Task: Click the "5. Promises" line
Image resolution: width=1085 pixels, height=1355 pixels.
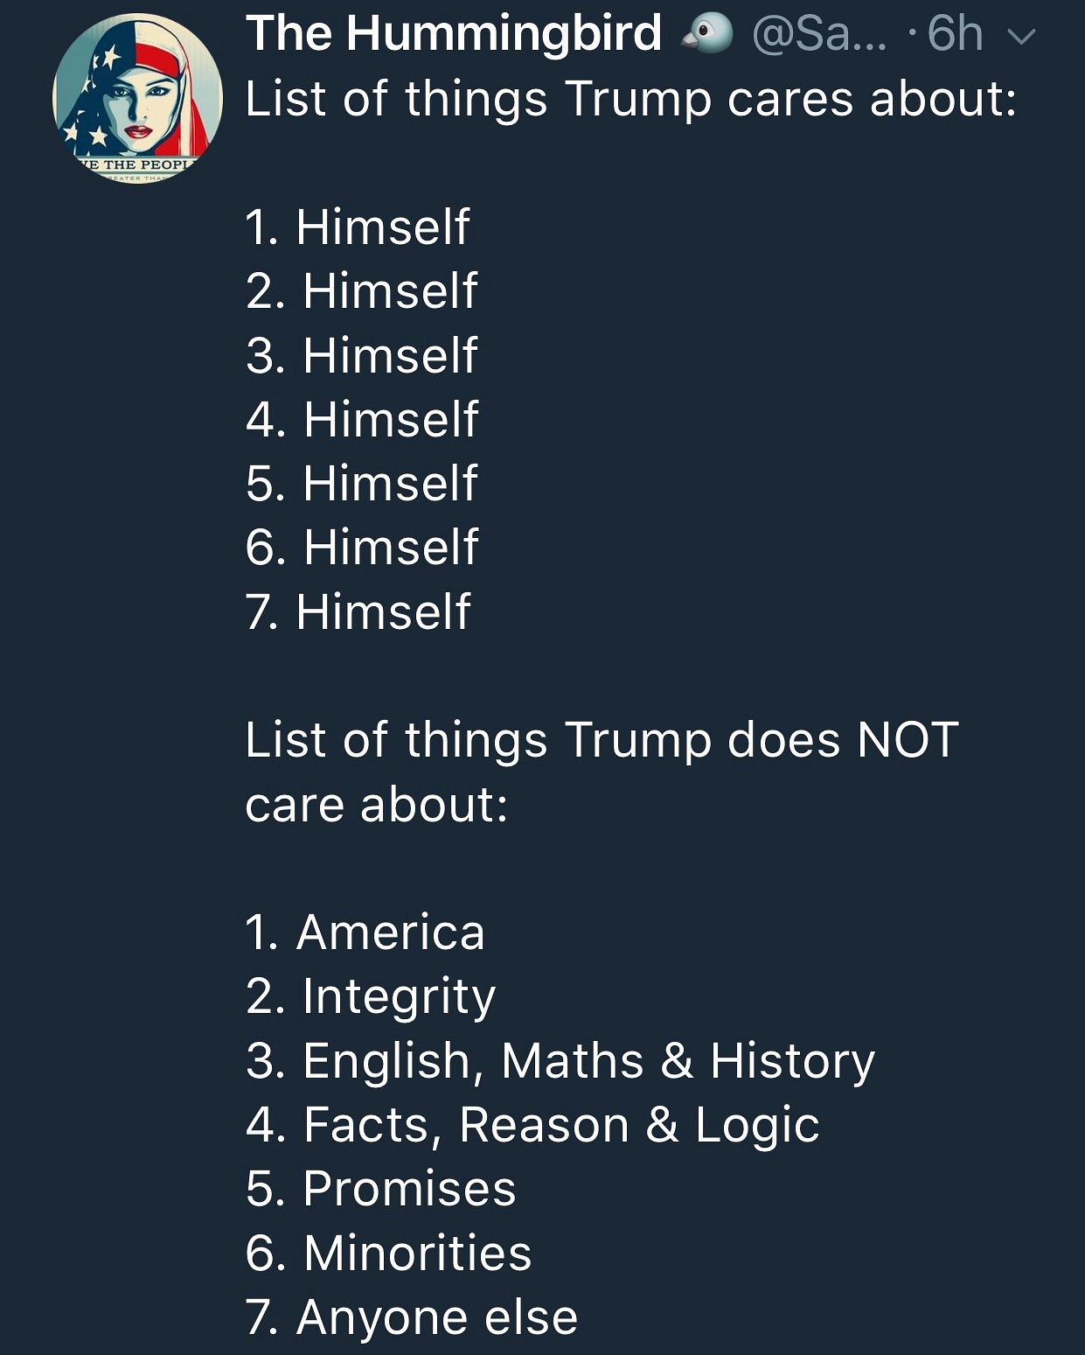Action: tap(380, 1189)
